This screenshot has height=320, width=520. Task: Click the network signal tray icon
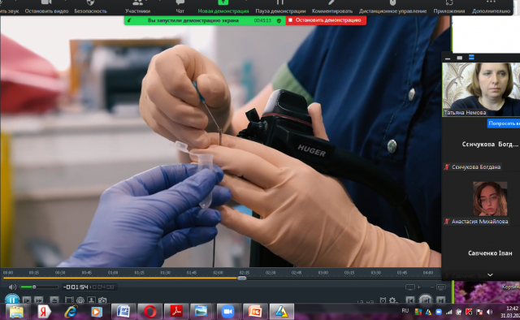(x=448, y=312)
